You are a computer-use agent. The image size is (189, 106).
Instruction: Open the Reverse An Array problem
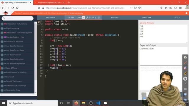pos(13,90)
